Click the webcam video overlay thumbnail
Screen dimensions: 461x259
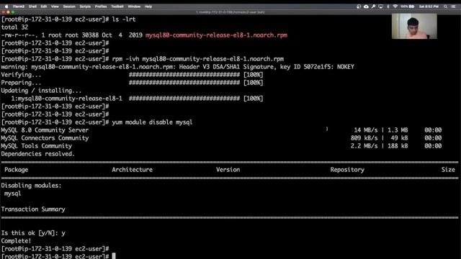(414, 26)
